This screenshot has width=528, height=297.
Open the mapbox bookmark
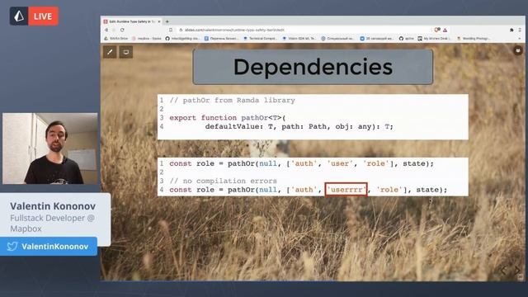[147, 39]
